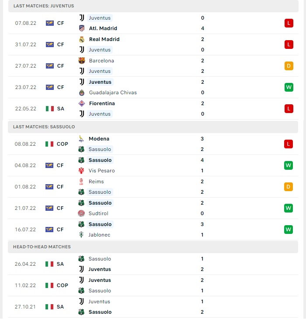Open the Guadalajara Chivas team link
This screenshot has height=319, width=306.
[x=113, y=93]
